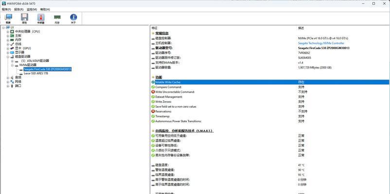Click green check icon beside Compare Command
Viewport: 390px width, 194px height.
pos(153,87)
